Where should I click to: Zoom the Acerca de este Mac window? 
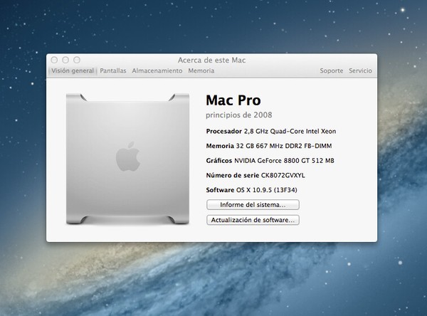click(x=77, y=60)
